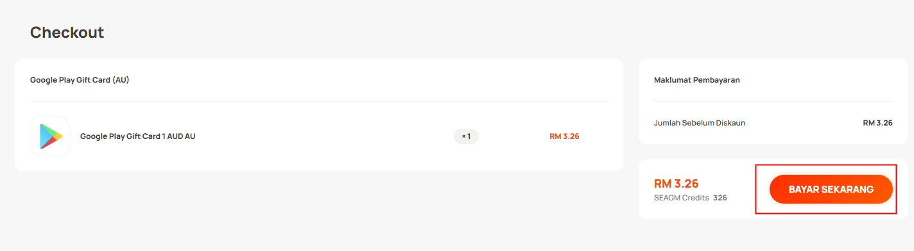This screenshot has height=251, width=914.
Task: Click the Google Play logo icon
Action: [x=50, y=136]
